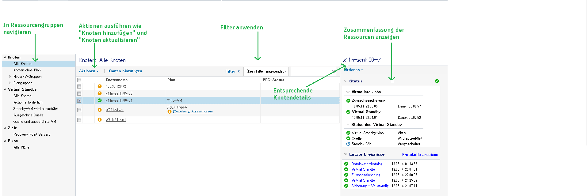Select Knoten ohne Plan
Image resolution: width=588 pixels, height=196 pixels.
pyautogui.click(x=27, y=70)
